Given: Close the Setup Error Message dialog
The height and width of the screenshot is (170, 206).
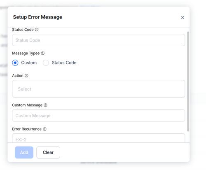Looking at the screenshot, I should [x=183, y=17].
